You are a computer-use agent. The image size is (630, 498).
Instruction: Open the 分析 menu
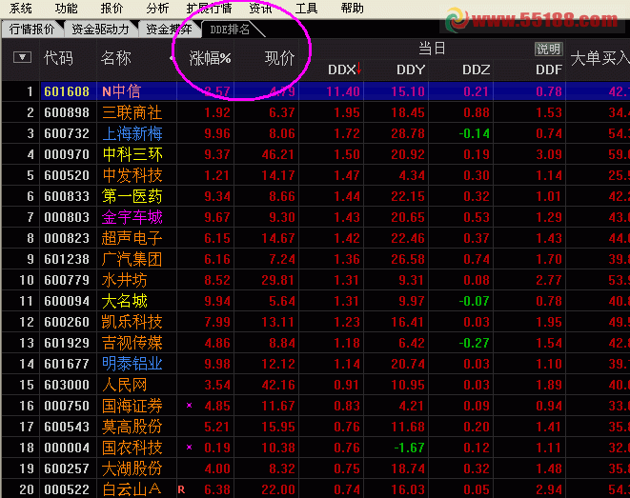pos(157,8)
